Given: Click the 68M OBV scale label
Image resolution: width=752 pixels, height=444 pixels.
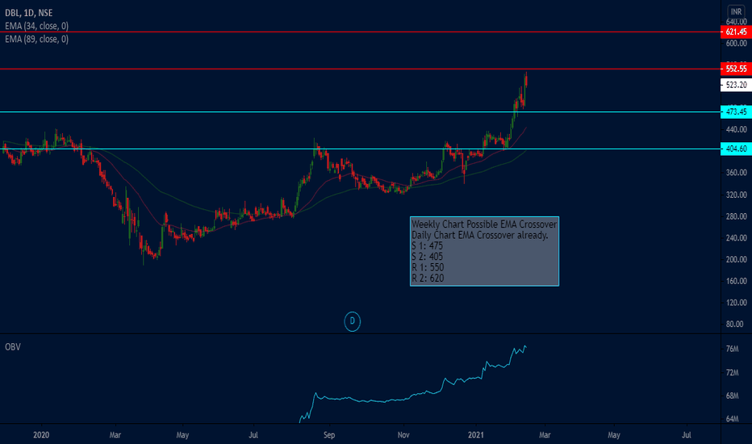Looking at the screenshot, I should [x=733, y=396].
